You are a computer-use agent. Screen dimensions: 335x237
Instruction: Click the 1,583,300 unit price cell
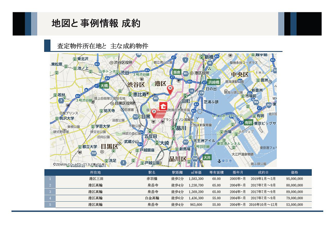tap(196, 179)
